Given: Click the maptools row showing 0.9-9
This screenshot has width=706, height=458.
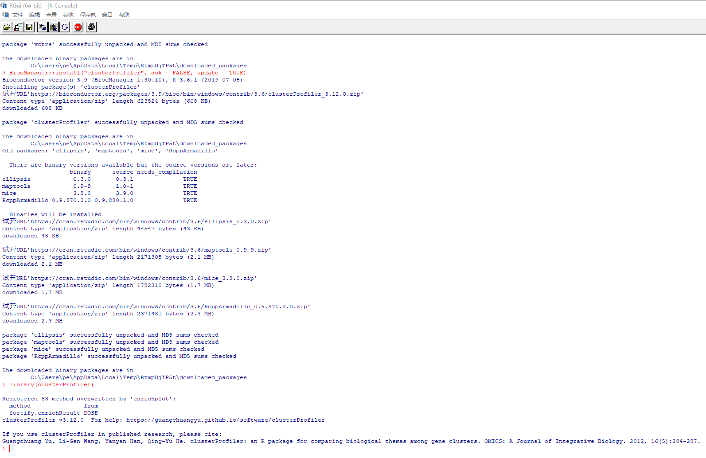Looking at the screenshot, I should coord(100,186).
